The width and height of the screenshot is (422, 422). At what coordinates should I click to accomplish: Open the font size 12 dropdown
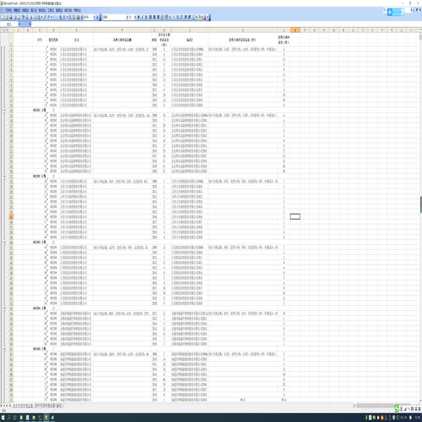(135, 17)
